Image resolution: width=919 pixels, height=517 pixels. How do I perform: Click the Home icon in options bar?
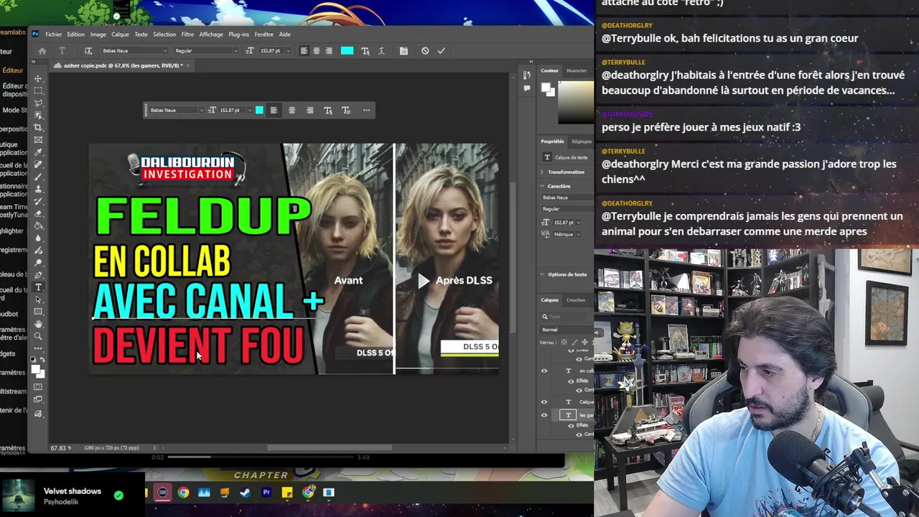pos(42,51)
